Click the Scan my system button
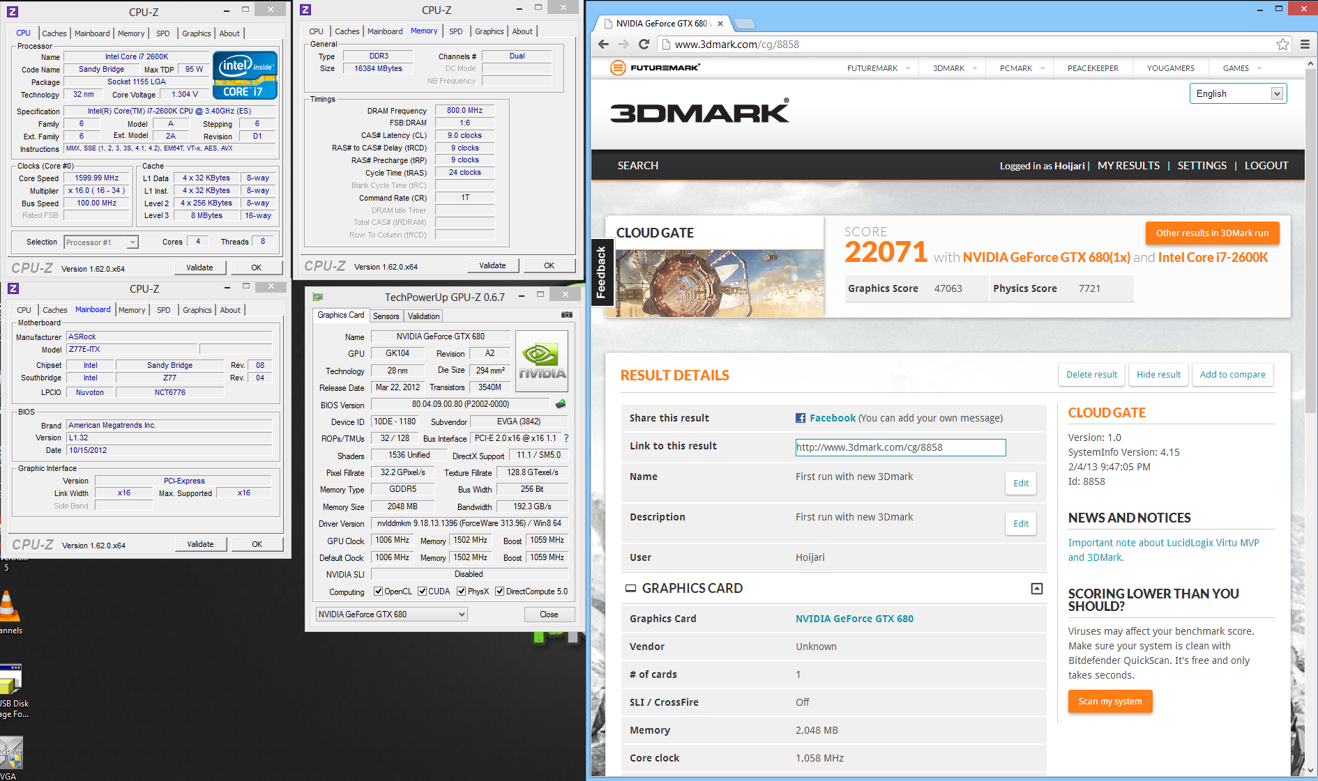The height and width of the screenshot is (781, 1318). [x=1110, y=702]
